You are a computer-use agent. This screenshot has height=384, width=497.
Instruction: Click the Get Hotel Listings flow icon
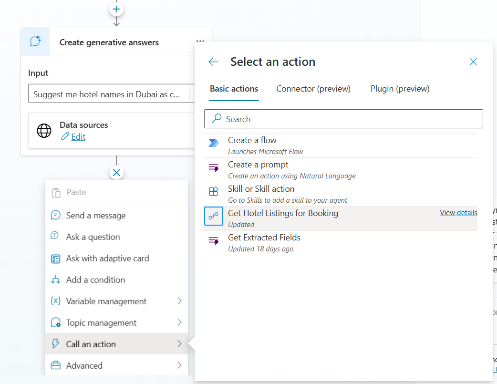pyautogui.click(x=213, y=216)
